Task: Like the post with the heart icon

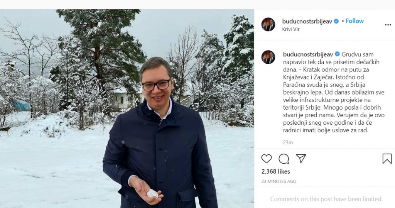Action: [x=266, y=159]
